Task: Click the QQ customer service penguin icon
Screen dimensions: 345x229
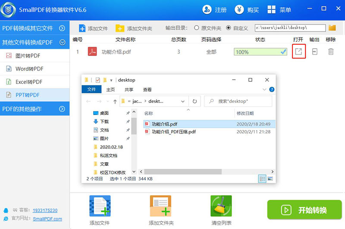Action: coord(6,210)
